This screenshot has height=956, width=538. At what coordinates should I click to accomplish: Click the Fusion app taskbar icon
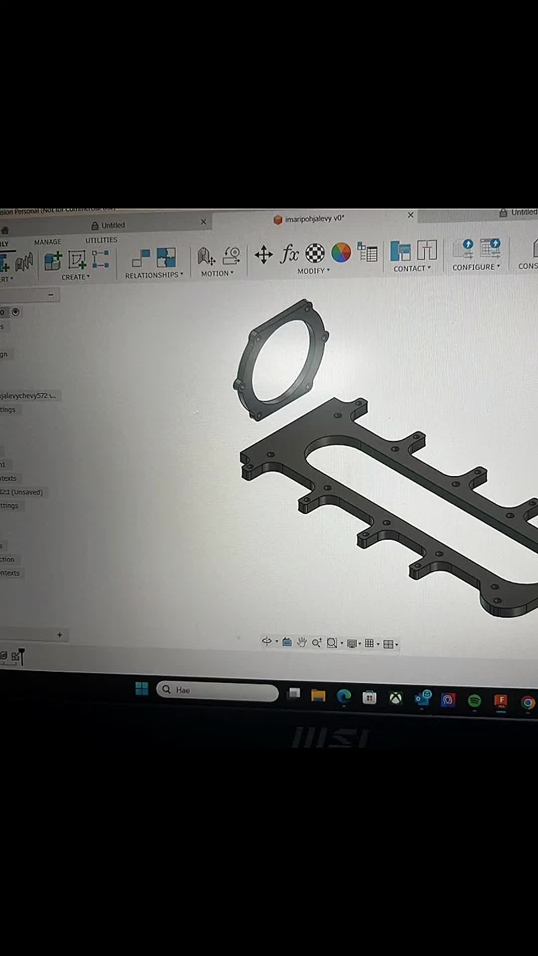501,702
